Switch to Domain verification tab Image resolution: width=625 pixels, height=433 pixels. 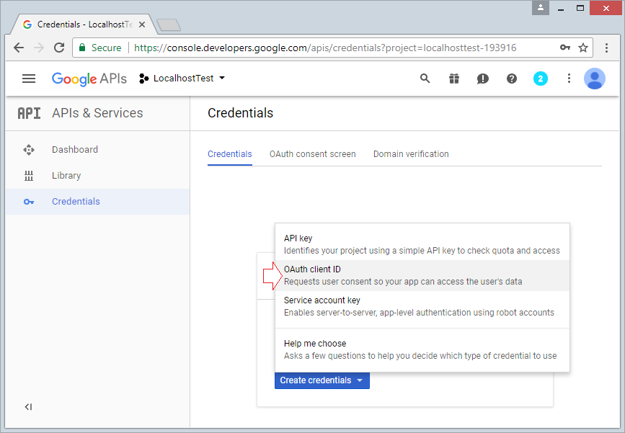pos(411,154)
